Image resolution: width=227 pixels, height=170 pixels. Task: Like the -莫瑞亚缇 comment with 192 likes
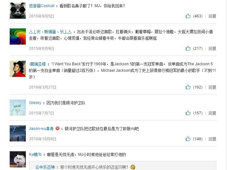point(188,87)
